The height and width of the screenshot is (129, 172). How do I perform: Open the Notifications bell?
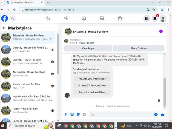pos(155,18)
